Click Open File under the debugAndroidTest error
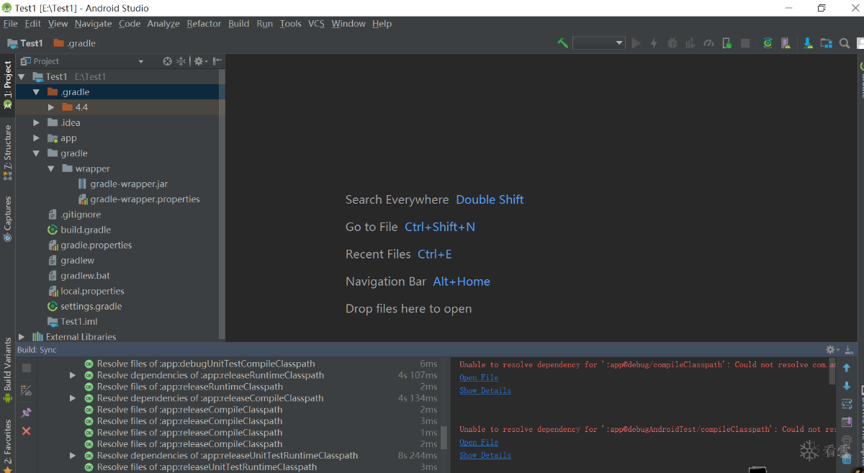The width and height of the screenshot is (864, 473). click(479, 442)
